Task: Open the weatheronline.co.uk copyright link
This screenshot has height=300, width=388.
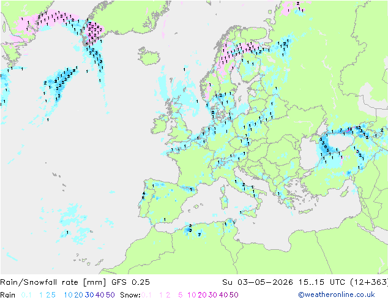Action: 337,294
